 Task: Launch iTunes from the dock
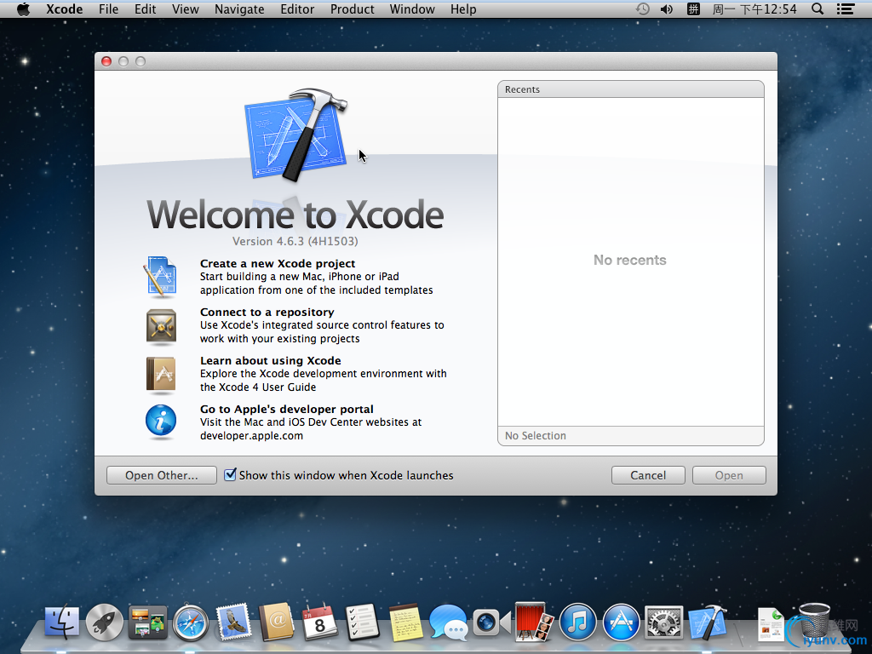pyautogui.click(x=578, y=622)
